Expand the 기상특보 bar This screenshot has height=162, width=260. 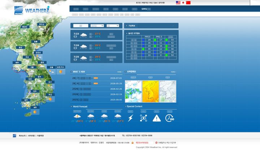151,26
